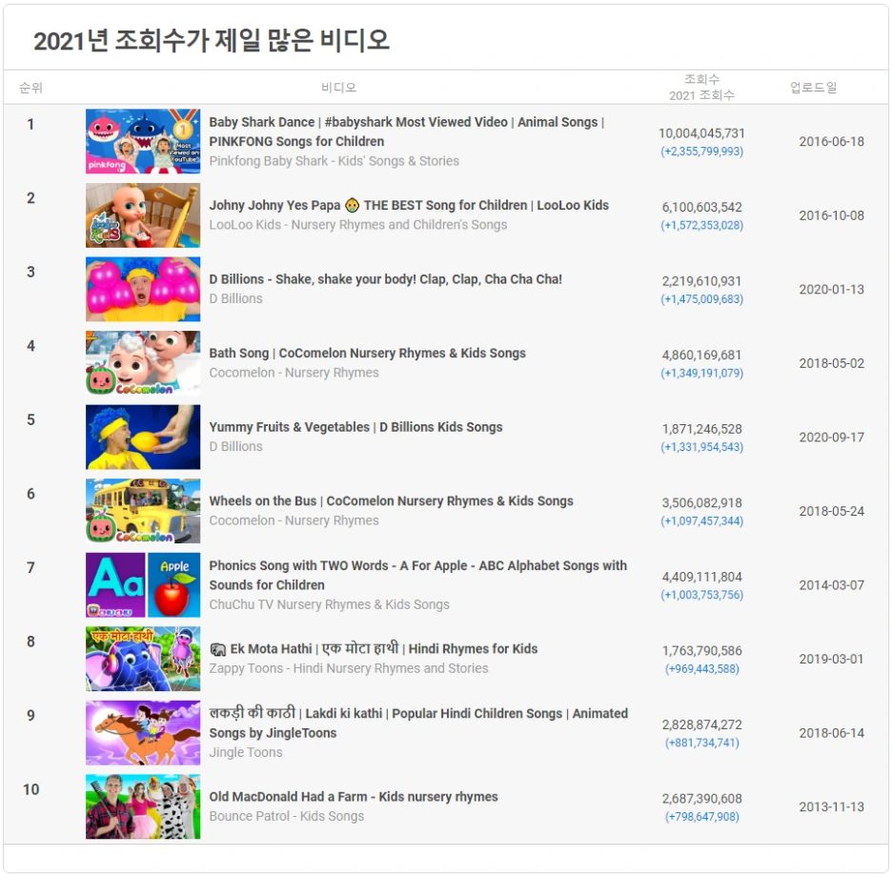
Task: Open Bounce Patrol - Kids Songs channel
Action: click(286, 816)
